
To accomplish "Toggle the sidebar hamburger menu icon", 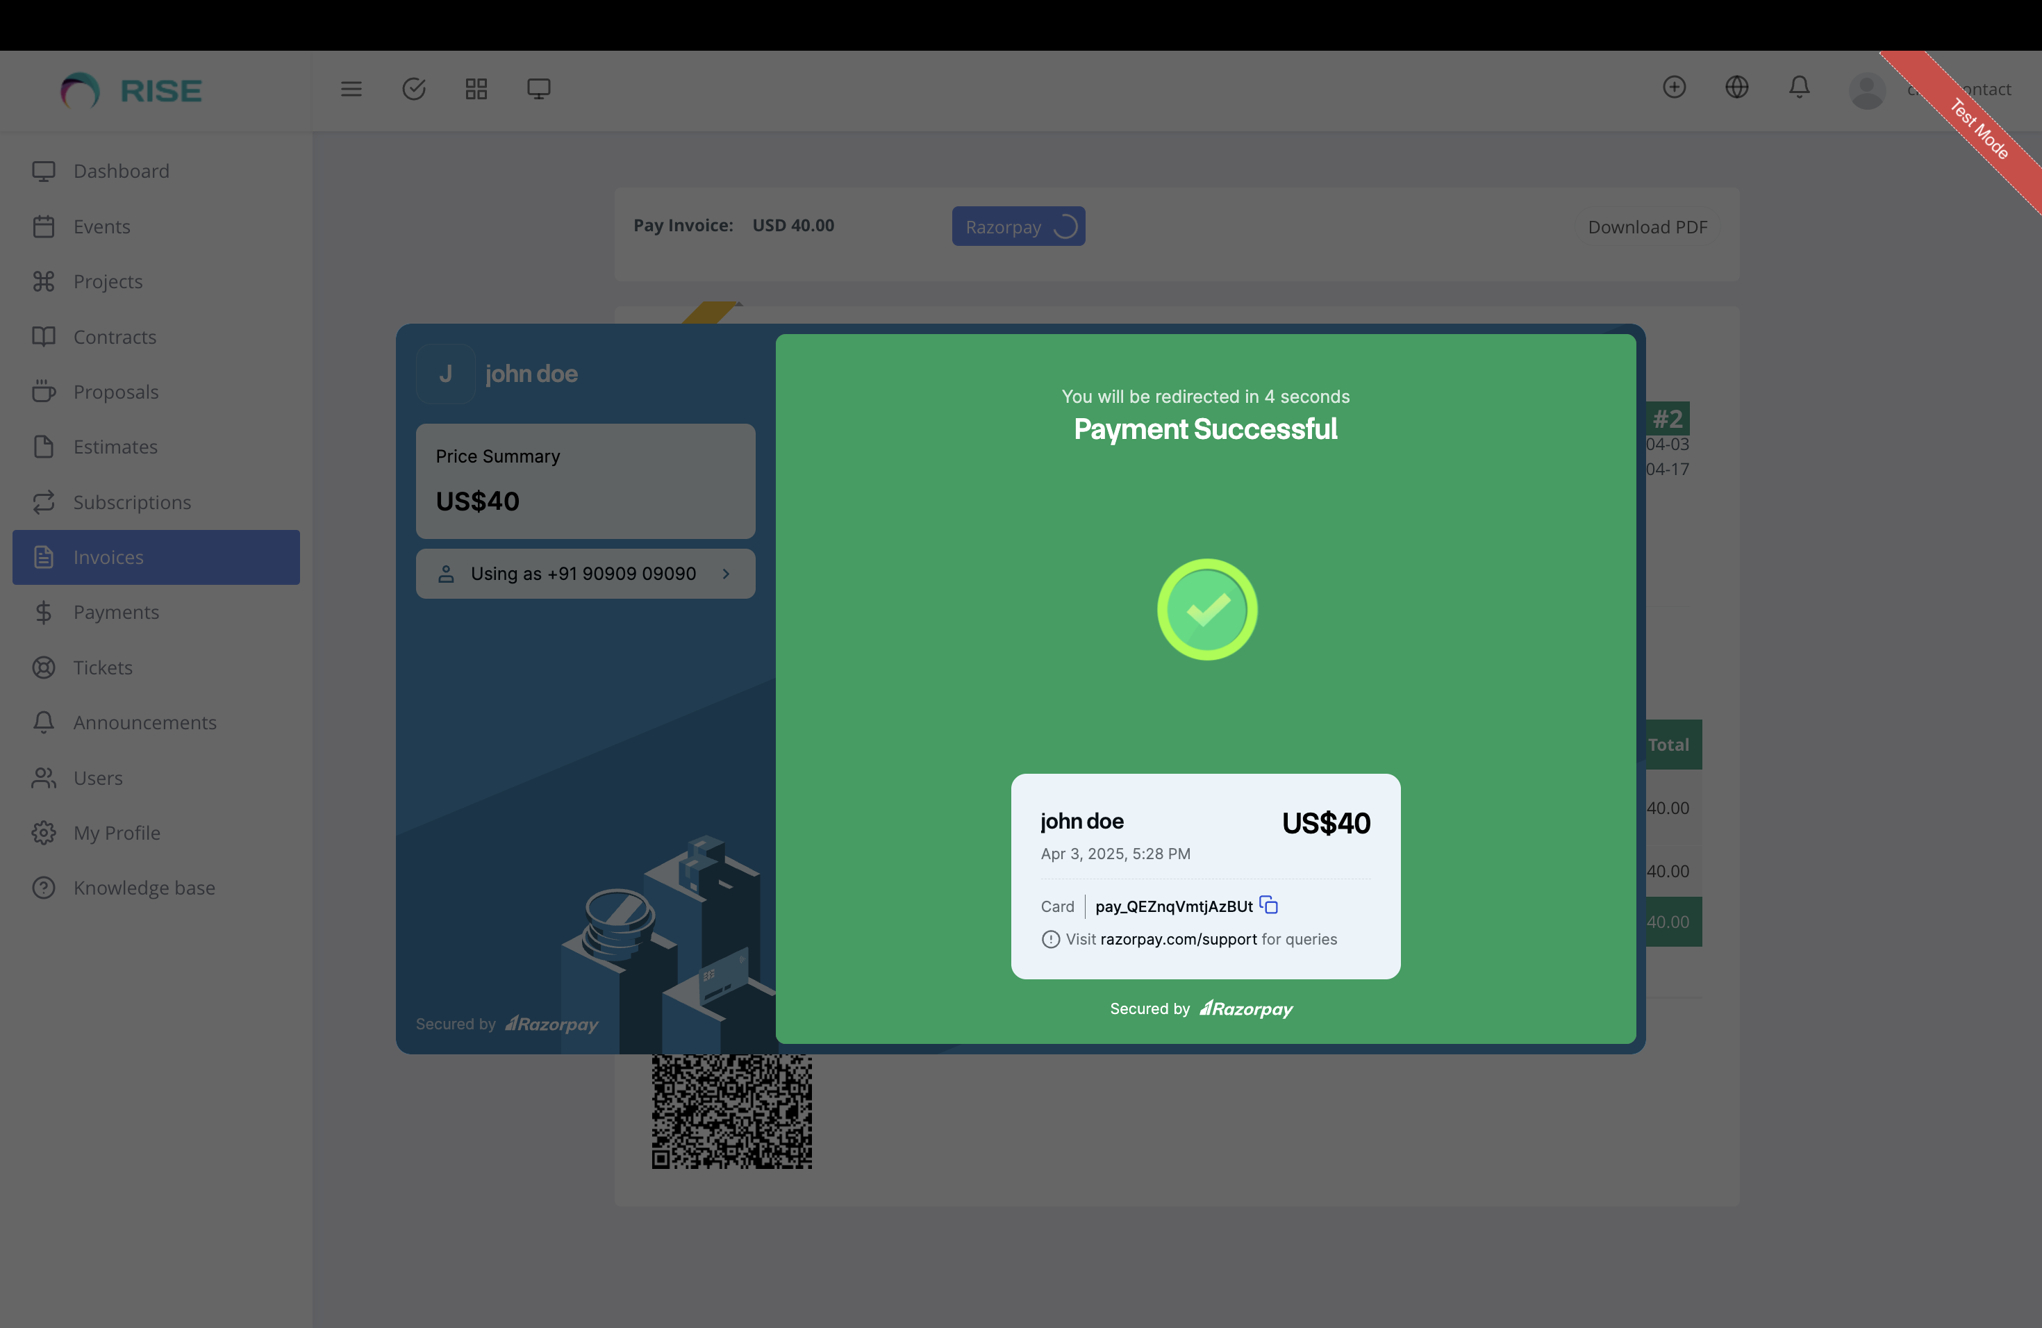I will click(x=351, y=89).
